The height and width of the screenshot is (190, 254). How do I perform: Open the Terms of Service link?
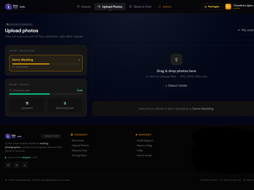pyautogui.click(x=231, y=180)
